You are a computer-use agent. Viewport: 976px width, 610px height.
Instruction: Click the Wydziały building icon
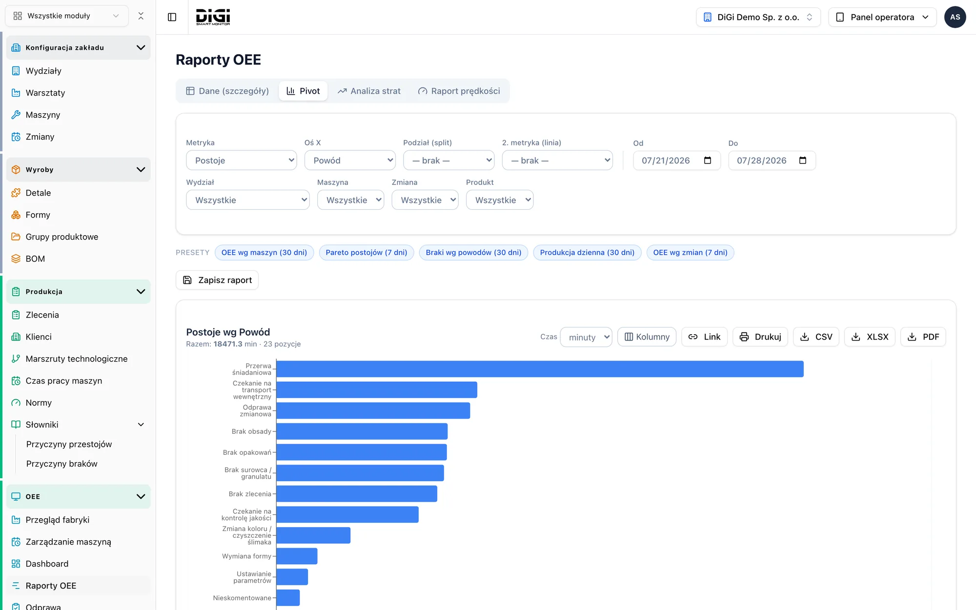(16, 71)
